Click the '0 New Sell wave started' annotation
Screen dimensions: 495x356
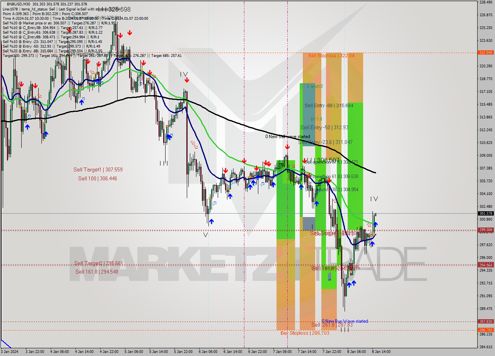point(287,137)
